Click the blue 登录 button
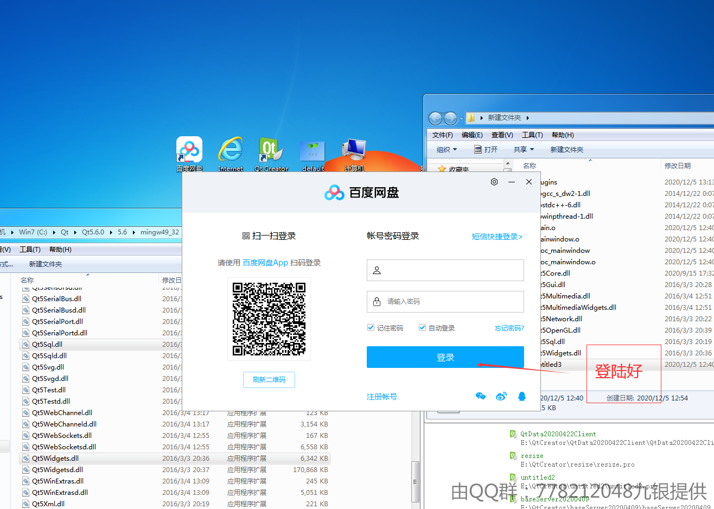714x509 pixels. (x=445, y=357)
